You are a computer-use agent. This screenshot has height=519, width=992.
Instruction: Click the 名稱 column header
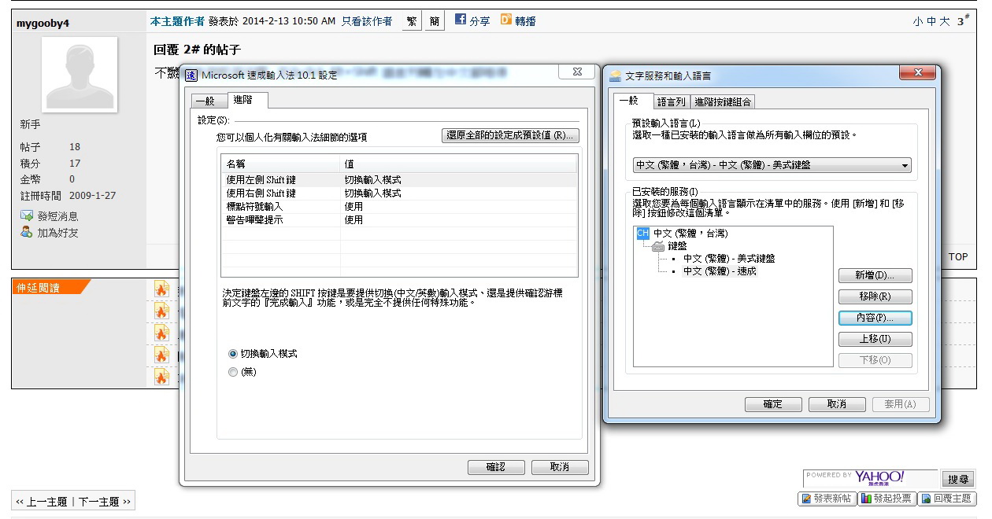tap(281, 164)
